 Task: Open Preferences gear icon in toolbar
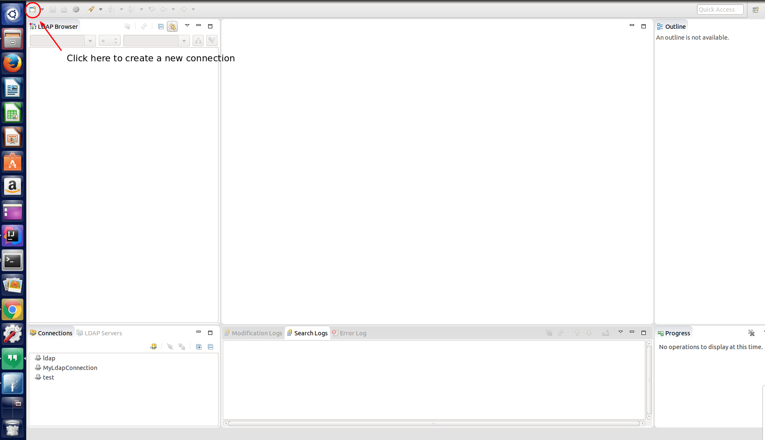point(76,9)
